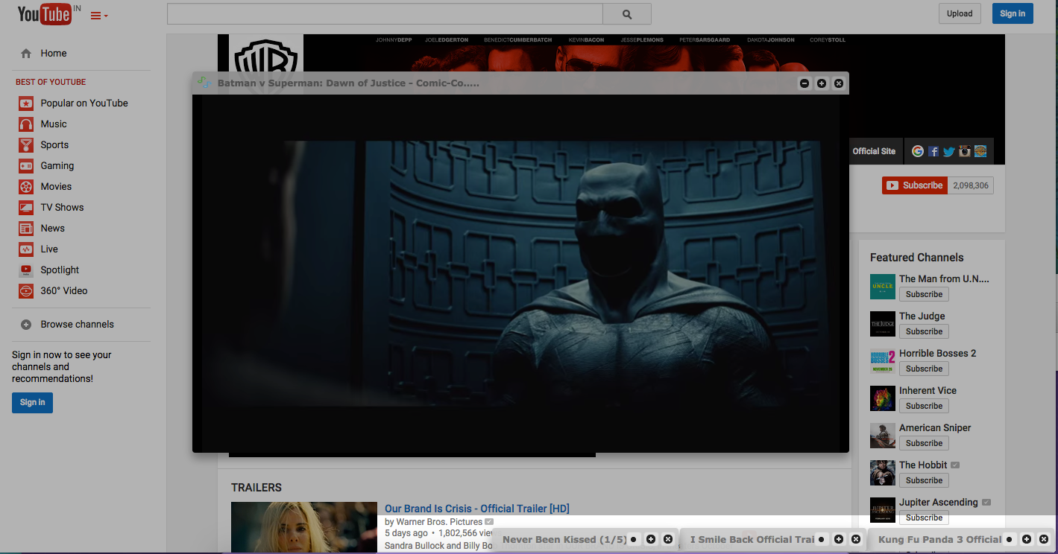The height and width of the screenshot is (554, 1058).
Task: Click the 2,098,306 subscriber count
Action: tap(970, 185)
